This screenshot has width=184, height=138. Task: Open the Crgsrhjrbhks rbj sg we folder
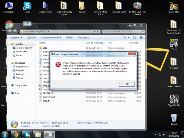tap(64, 8)
